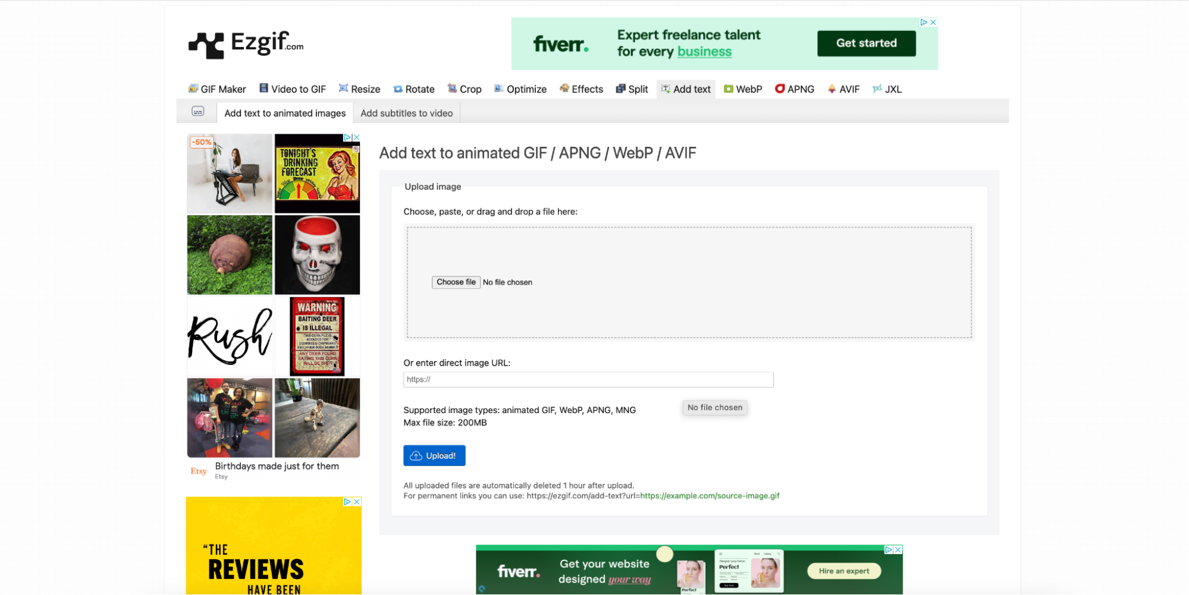Screen dimensions: 1189x595
Task: Select Add text to animated images tab
Action: 285,113
